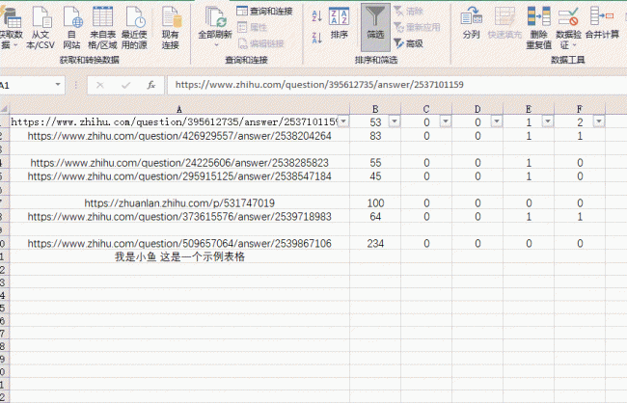Clear the filter (清除)

click(408, 12)
